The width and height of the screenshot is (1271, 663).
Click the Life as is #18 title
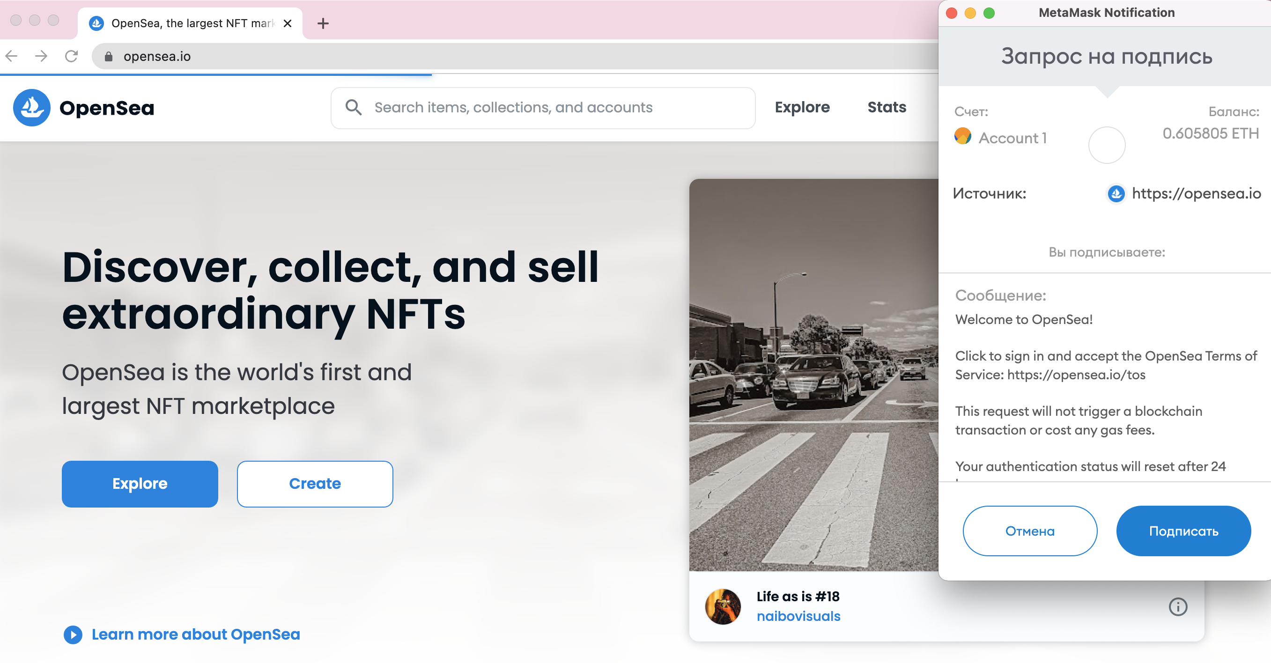point(798,597)
